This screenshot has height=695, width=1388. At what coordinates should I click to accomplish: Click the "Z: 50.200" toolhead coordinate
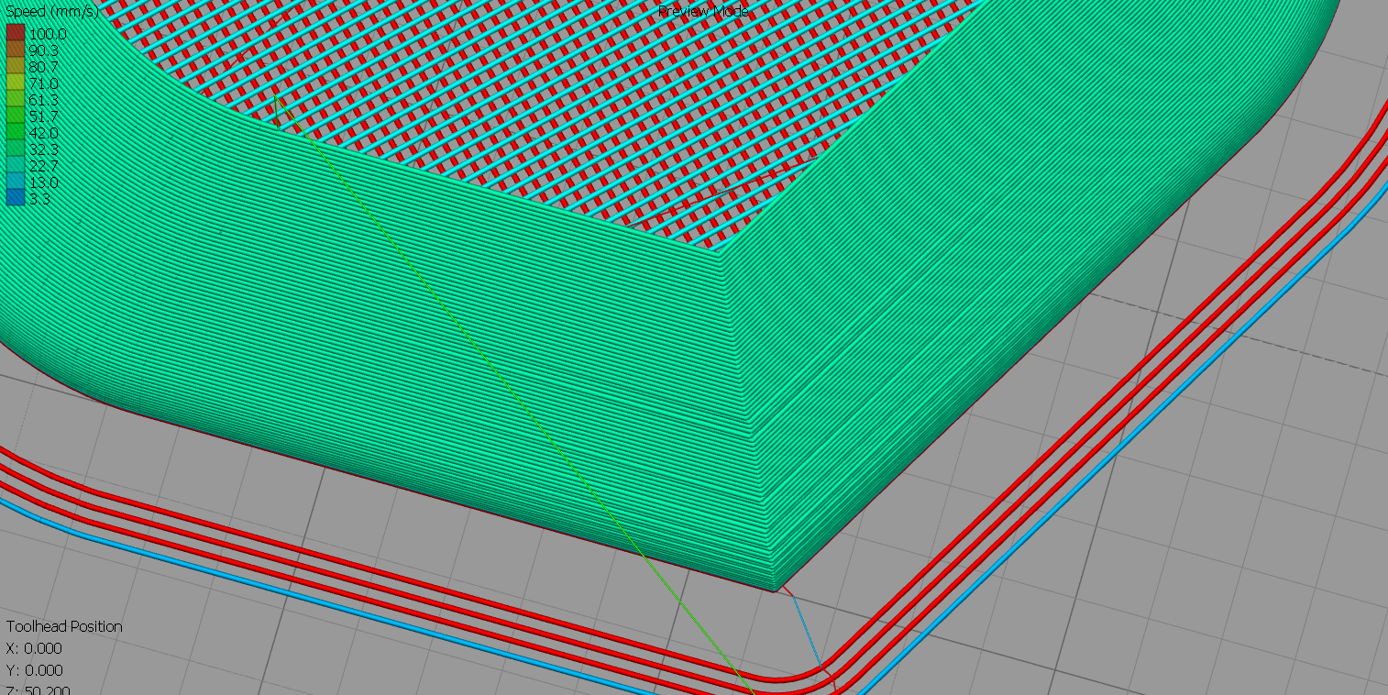[x=38, y=689]
